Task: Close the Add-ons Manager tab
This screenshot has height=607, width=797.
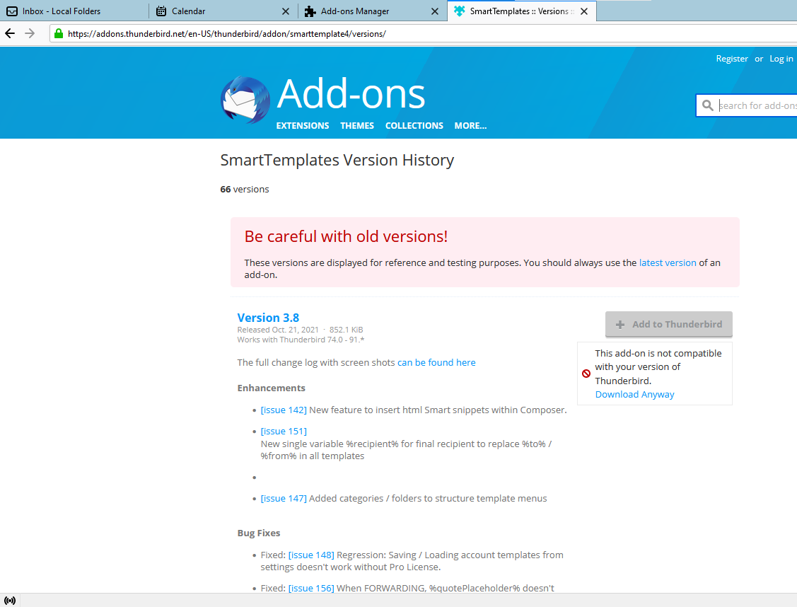Action: pyautogui.click(x=435, y=11)
